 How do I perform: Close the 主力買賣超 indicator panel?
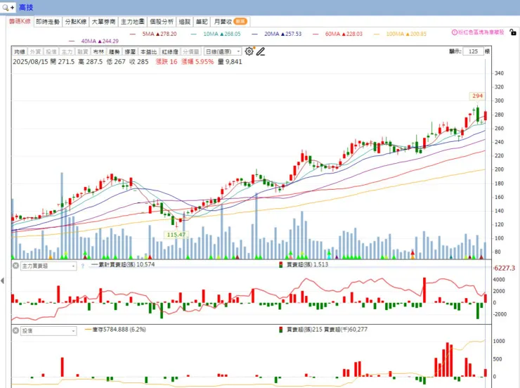point(15,266)
